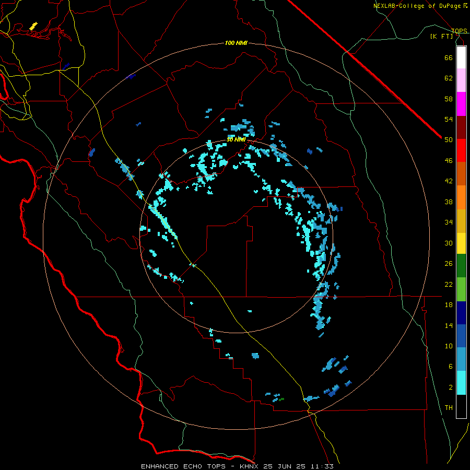Screen dimensions: 470x470
Task: Click the yellow echo near the top-left corner
Action: [x=33, y=26]
